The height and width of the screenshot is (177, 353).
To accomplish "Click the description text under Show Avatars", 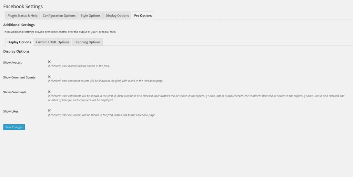I will tap(79, 66).
